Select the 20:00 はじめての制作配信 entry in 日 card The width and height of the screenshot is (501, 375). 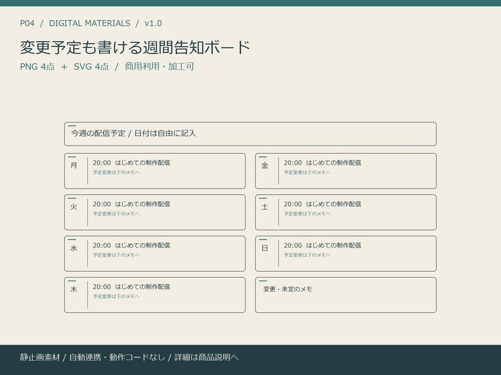[322, 245]
